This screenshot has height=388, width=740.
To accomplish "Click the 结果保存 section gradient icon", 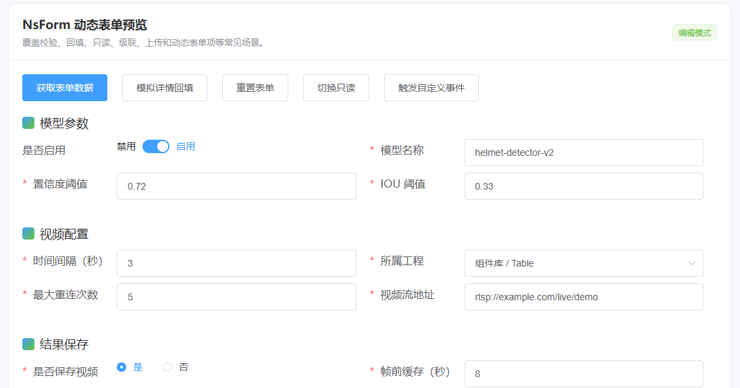I will tap(28, 344).
